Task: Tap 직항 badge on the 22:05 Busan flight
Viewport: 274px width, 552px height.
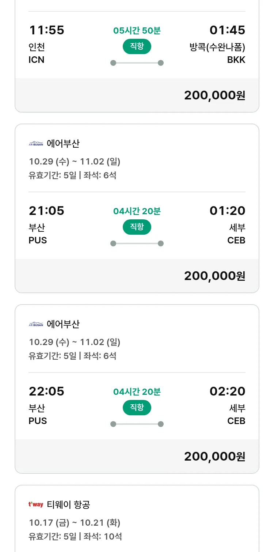Action: point(137,408)
